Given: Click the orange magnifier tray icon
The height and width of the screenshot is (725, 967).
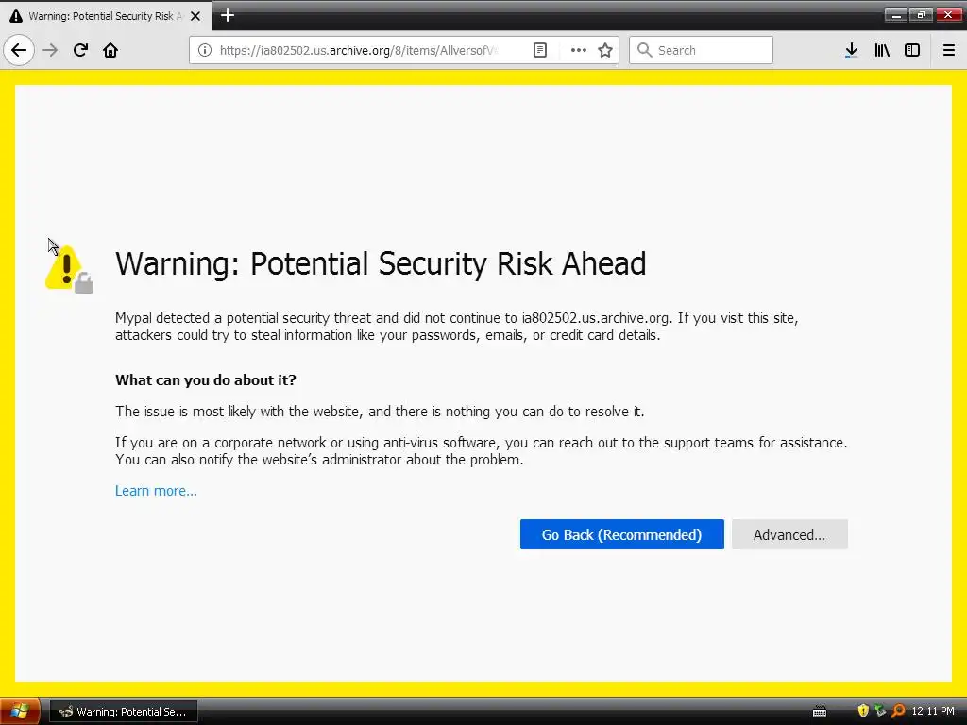Looking at the screenshot, I should (x=898, y=711).
